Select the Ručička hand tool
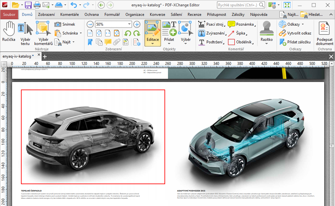335x206 pixels. click(9, 32)
